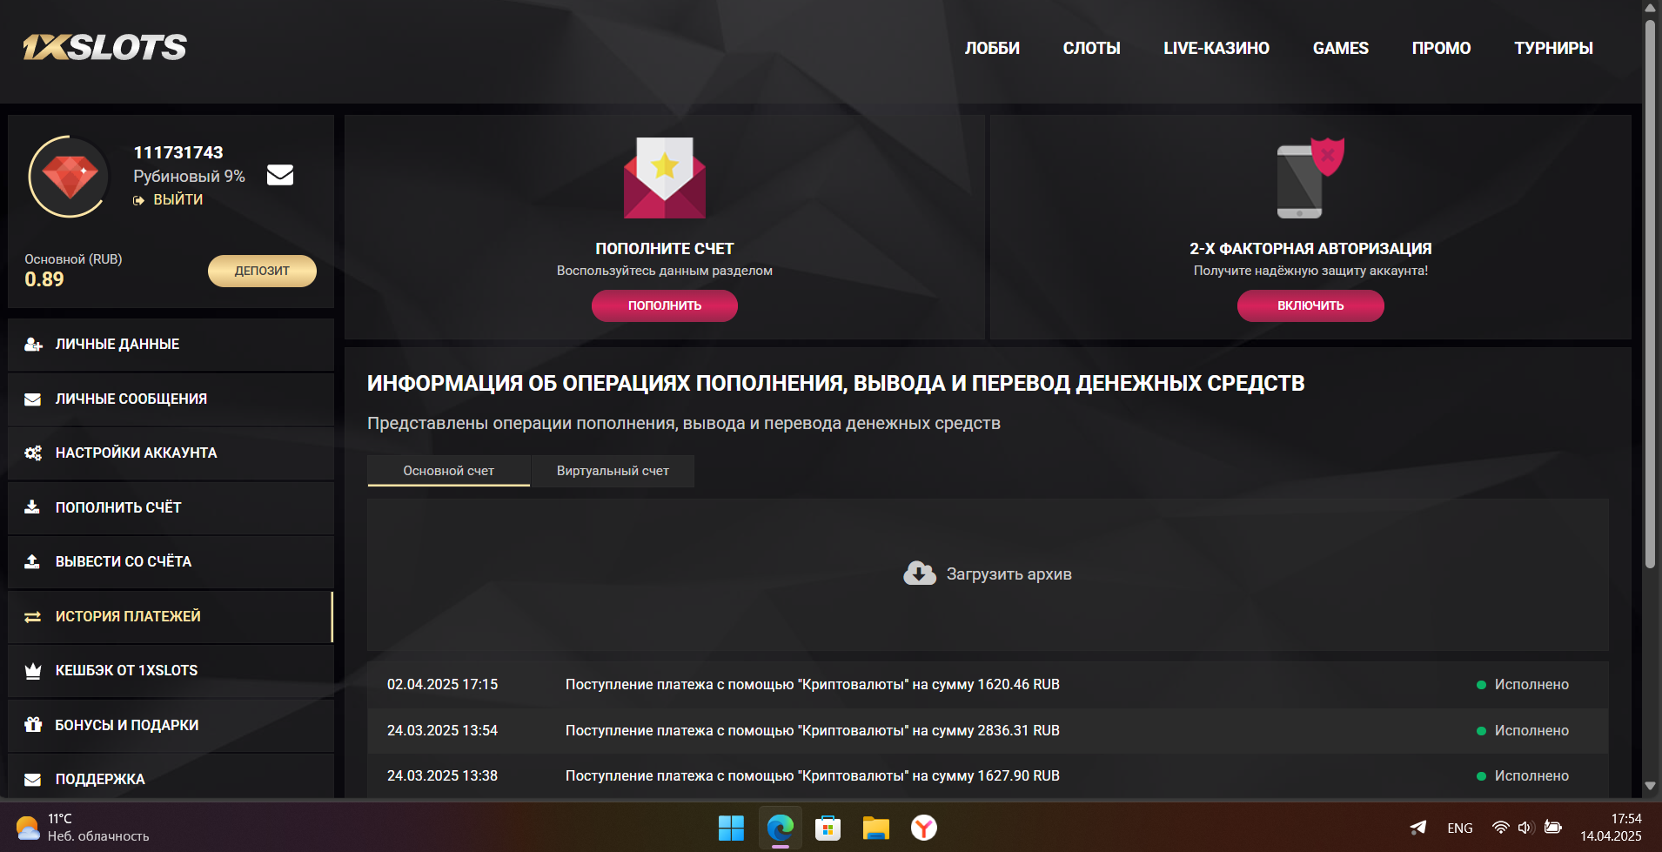The width and height of the screenshot is (1662, 852).
Task: Click the Рубиновый 9% level label
Action: (189, 177)
